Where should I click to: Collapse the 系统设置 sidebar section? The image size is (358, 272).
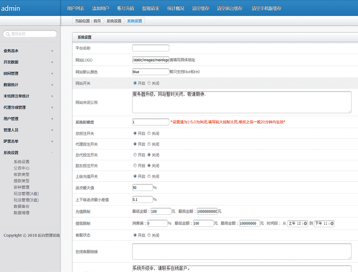[x=52, y=153]
